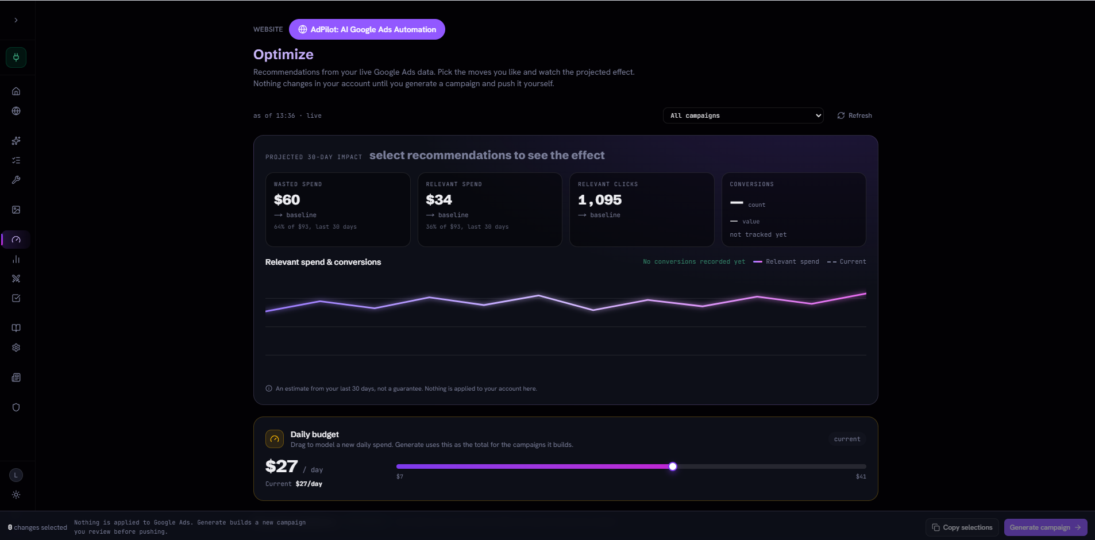Click the Copy selections button
This screenshot has height=540, width=1095.
tap(962, 527)
